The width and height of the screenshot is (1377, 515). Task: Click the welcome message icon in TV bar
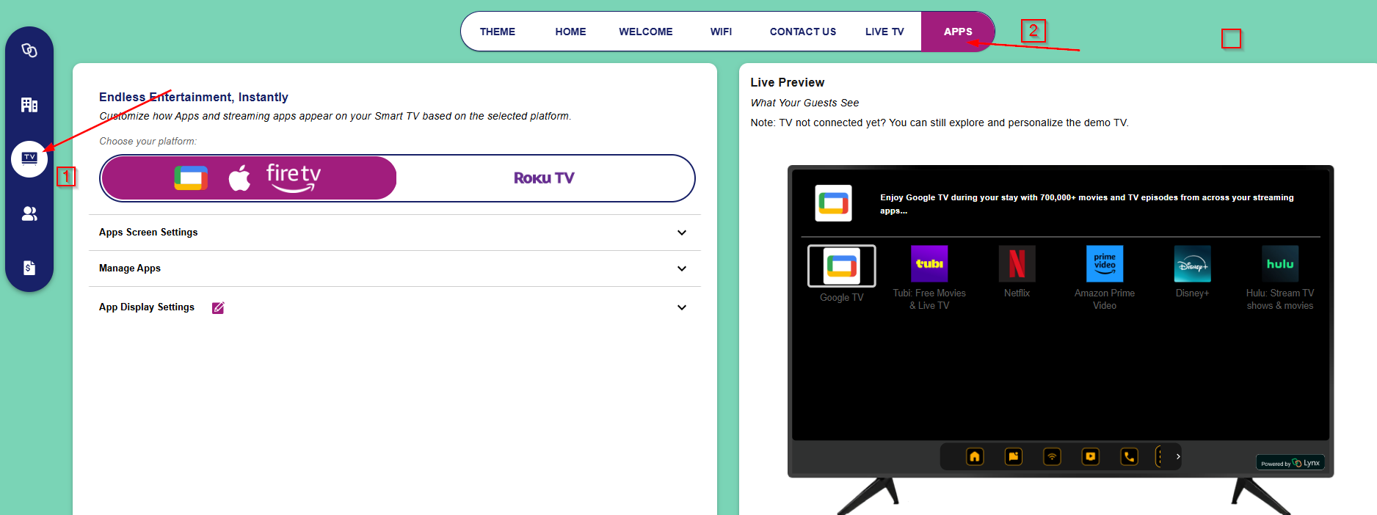(x=1014, y=456)
